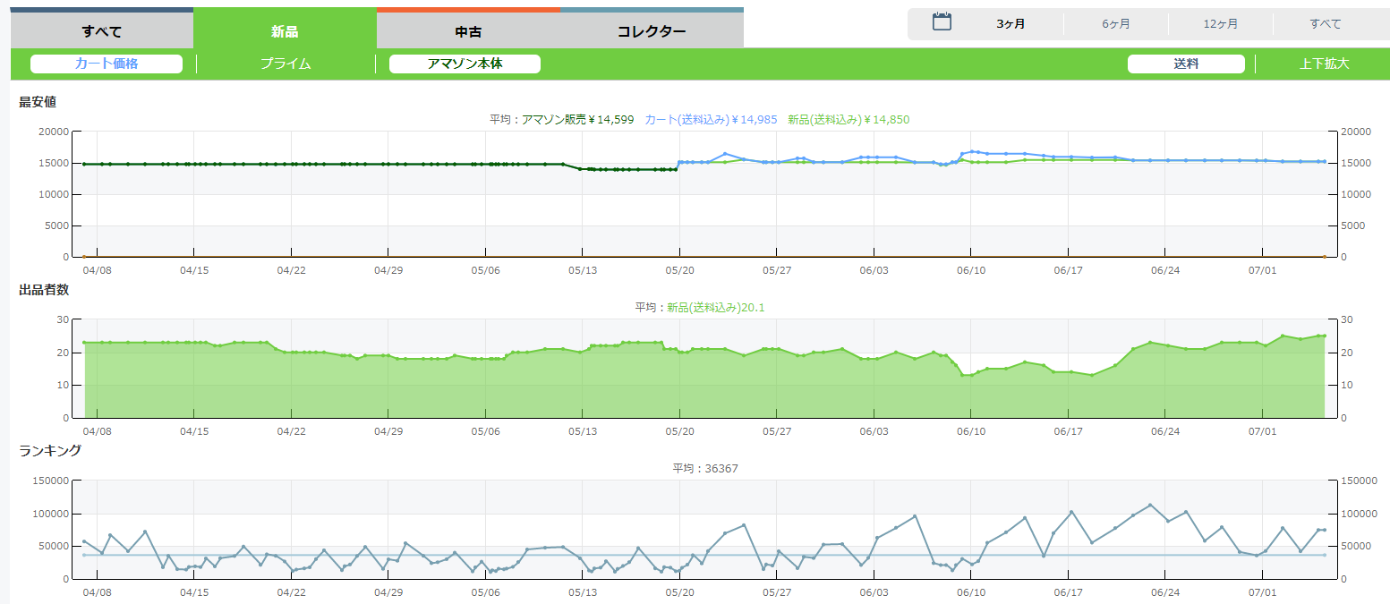1390x604 pixels.
Task: Click the 上下拡大 button
Action: coord(1324,64)
